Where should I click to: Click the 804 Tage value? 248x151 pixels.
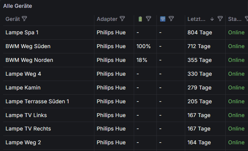click(x=200, y=33)
